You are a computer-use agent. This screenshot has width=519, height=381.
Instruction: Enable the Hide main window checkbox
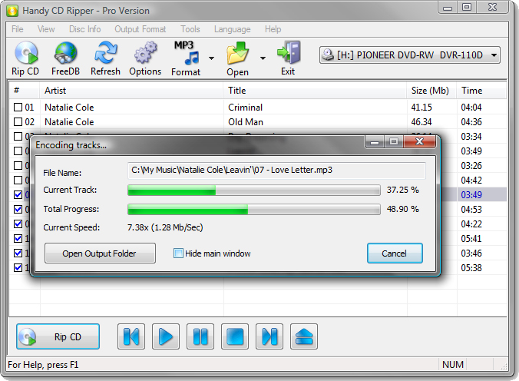pos(179,253)
